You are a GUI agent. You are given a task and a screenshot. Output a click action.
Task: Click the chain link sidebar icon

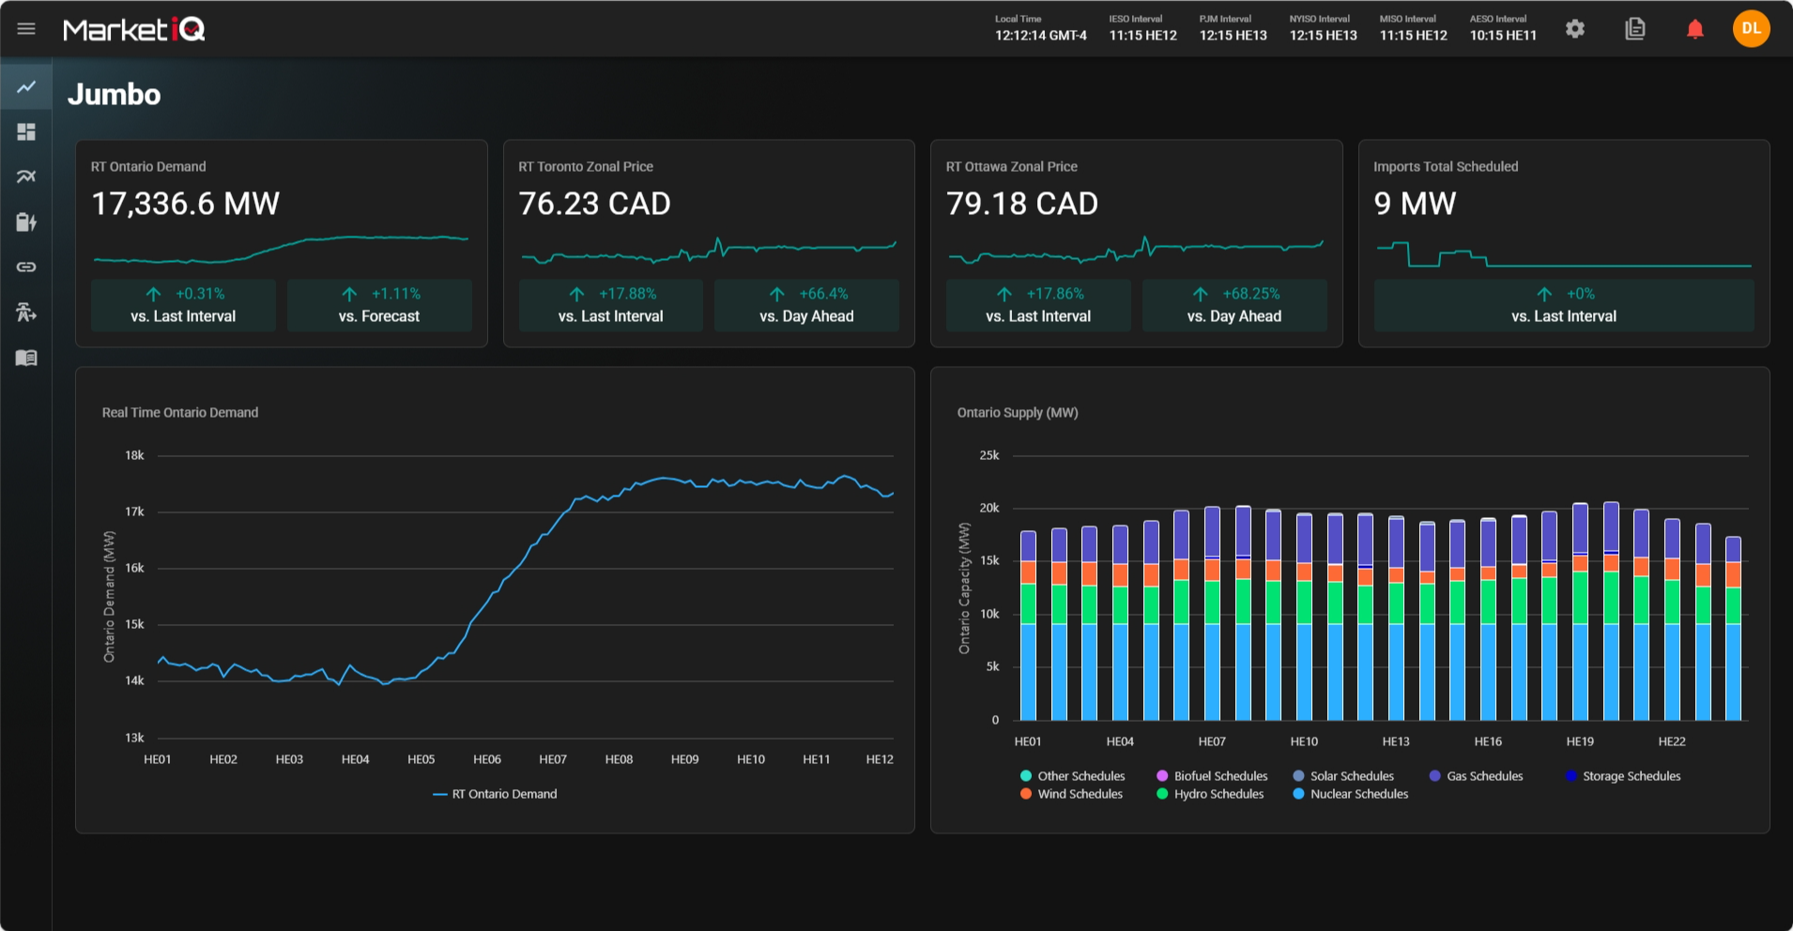coord(26,267)
